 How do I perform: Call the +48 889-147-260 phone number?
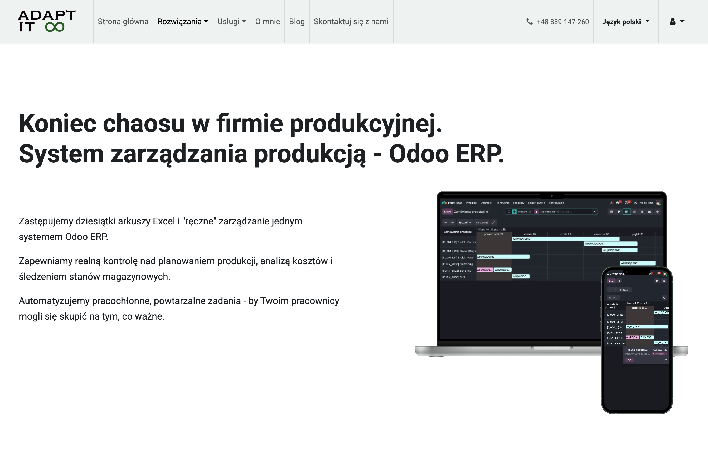click(x=562, y=22)
